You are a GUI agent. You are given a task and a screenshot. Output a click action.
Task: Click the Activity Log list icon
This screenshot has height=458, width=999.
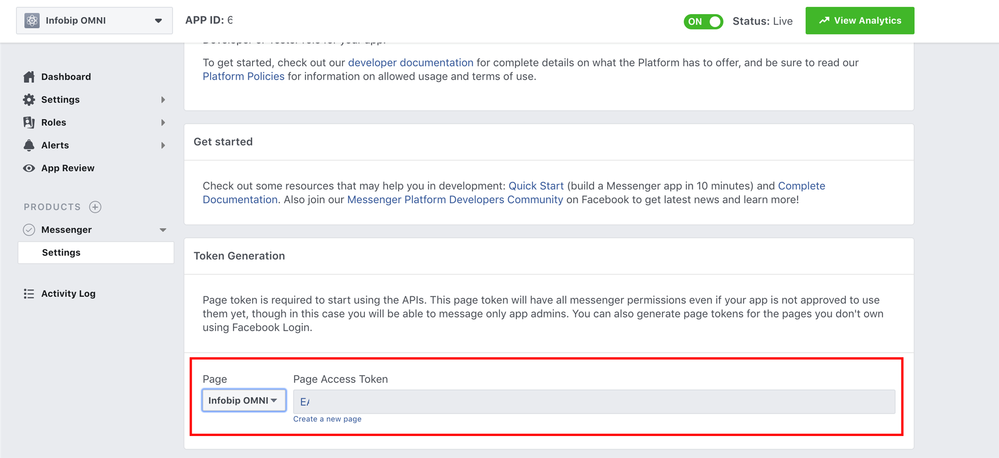click(x=29, y=293)
